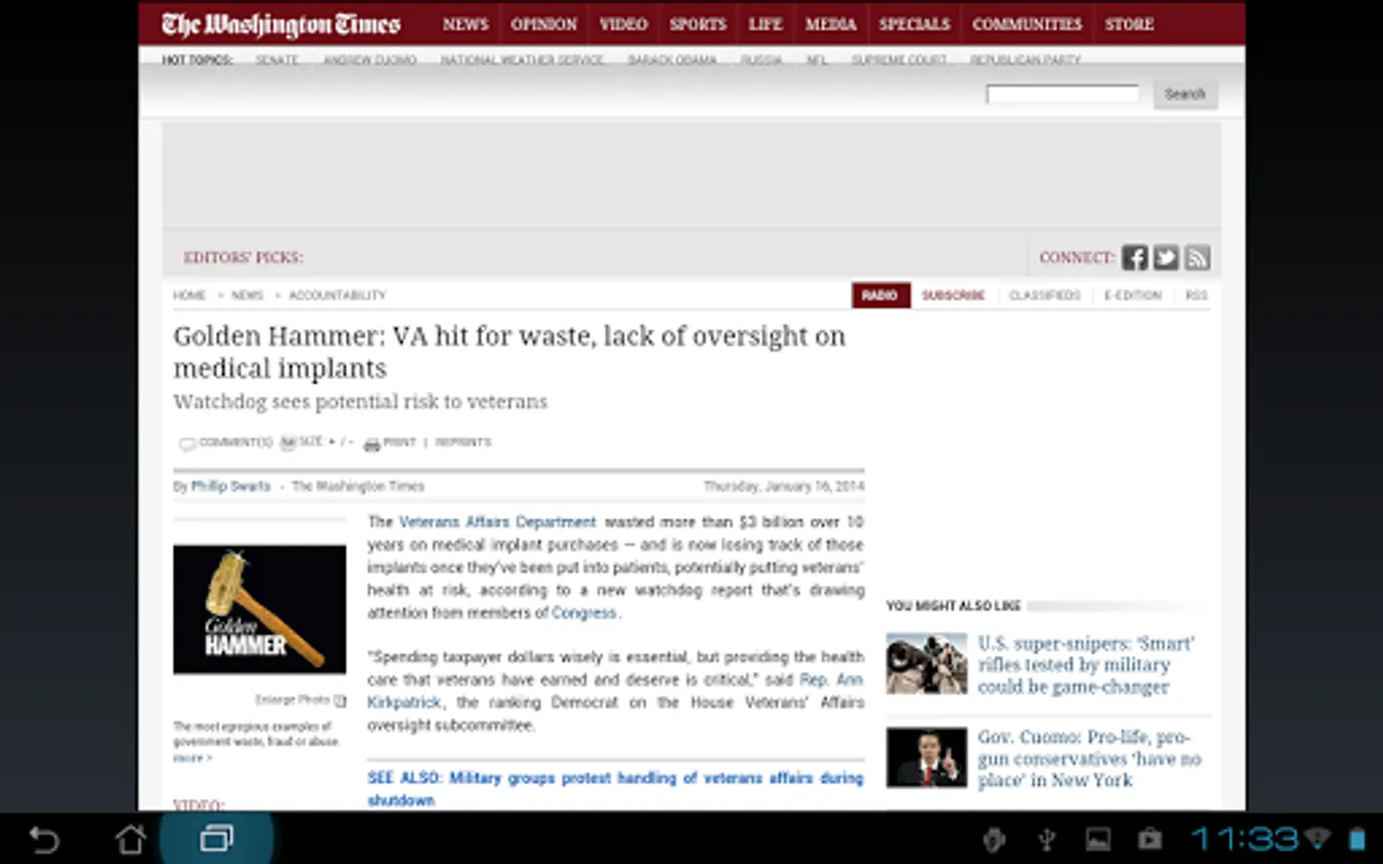Click the more link under photo caption

192,757
